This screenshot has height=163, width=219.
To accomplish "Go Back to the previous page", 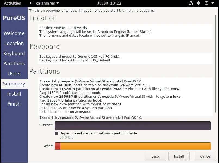I will [x=155, y=156].
